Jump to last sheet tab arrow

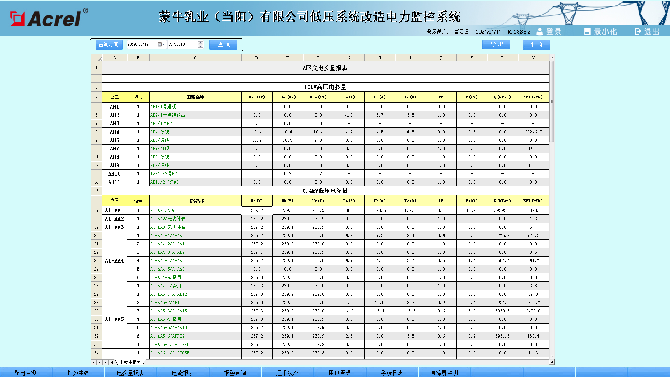coord(111,362)
